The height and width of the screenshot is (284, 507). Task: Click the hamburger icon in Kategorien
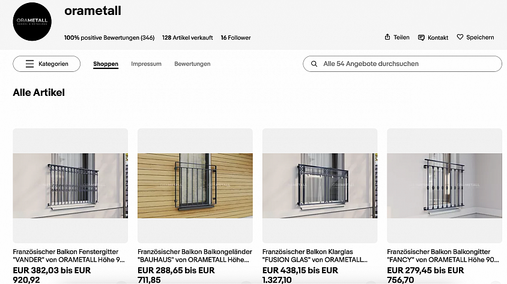click(30, 64)
